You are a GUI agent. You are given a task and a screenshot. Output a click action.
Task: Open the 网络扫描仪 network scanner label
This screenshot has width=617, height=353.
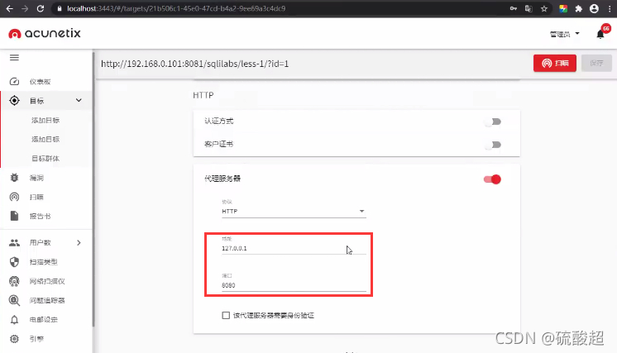pos(47,281)
